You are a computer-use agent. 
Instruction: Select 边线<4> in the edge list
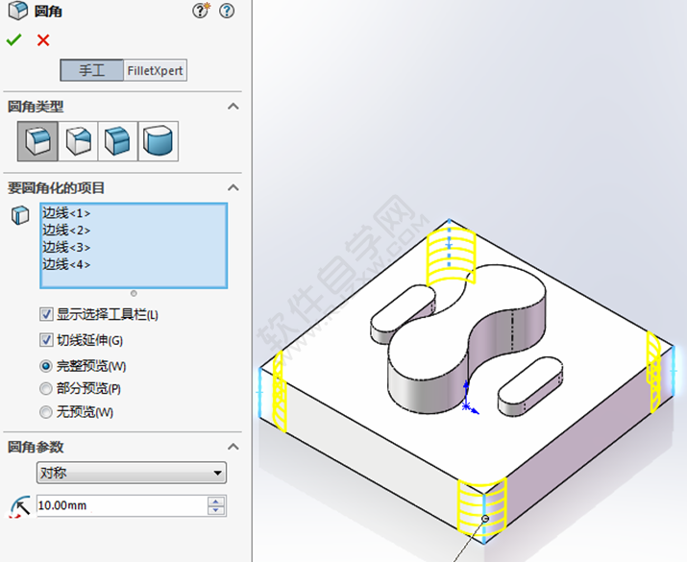click(66, 264)
